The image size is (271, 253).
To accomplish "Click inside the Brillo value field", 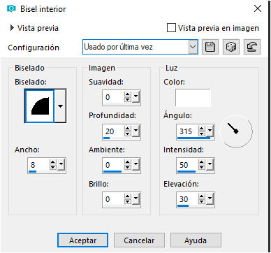I will 113,199.
